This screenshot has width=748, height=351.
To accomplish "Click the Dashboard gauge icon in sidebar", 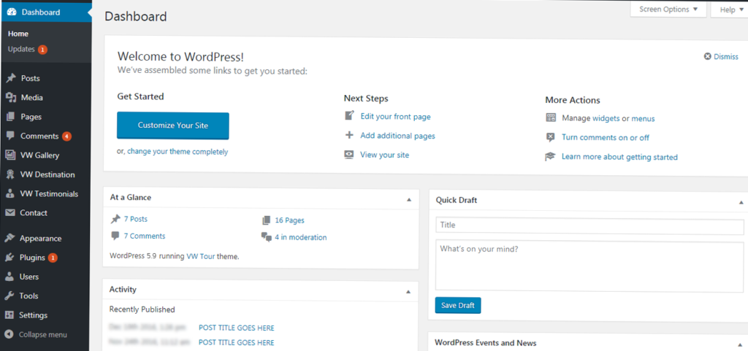I will point(12,12).
